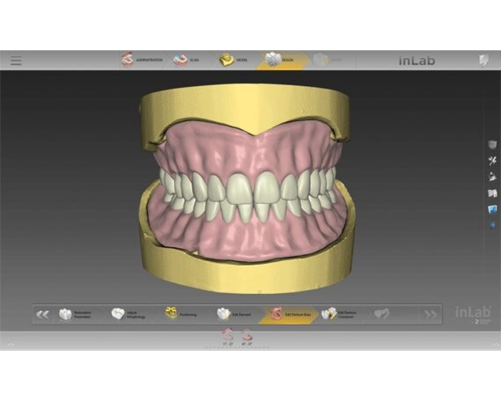Click the shield icon in top-right corner
Image resolution: width=501 pixels, height=401 pixels.
483,61
